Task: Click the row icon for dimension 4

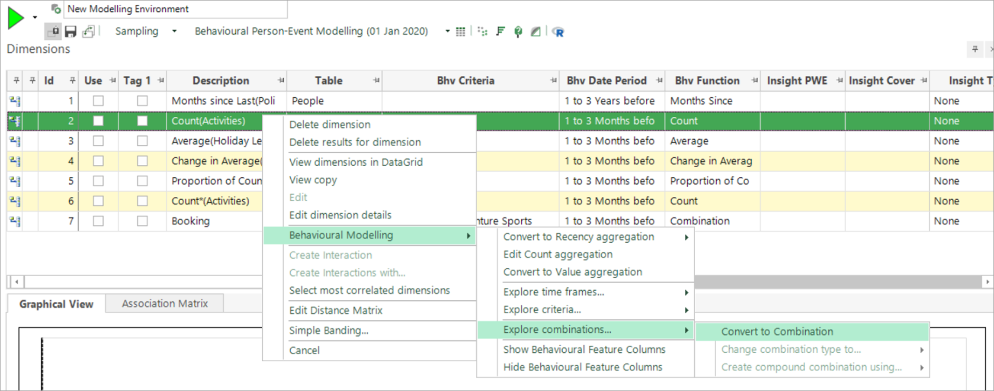Action: pos(15,161)
